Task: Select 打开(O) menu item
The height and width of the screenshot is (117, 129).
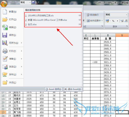Action: click(x=12, y=20)
